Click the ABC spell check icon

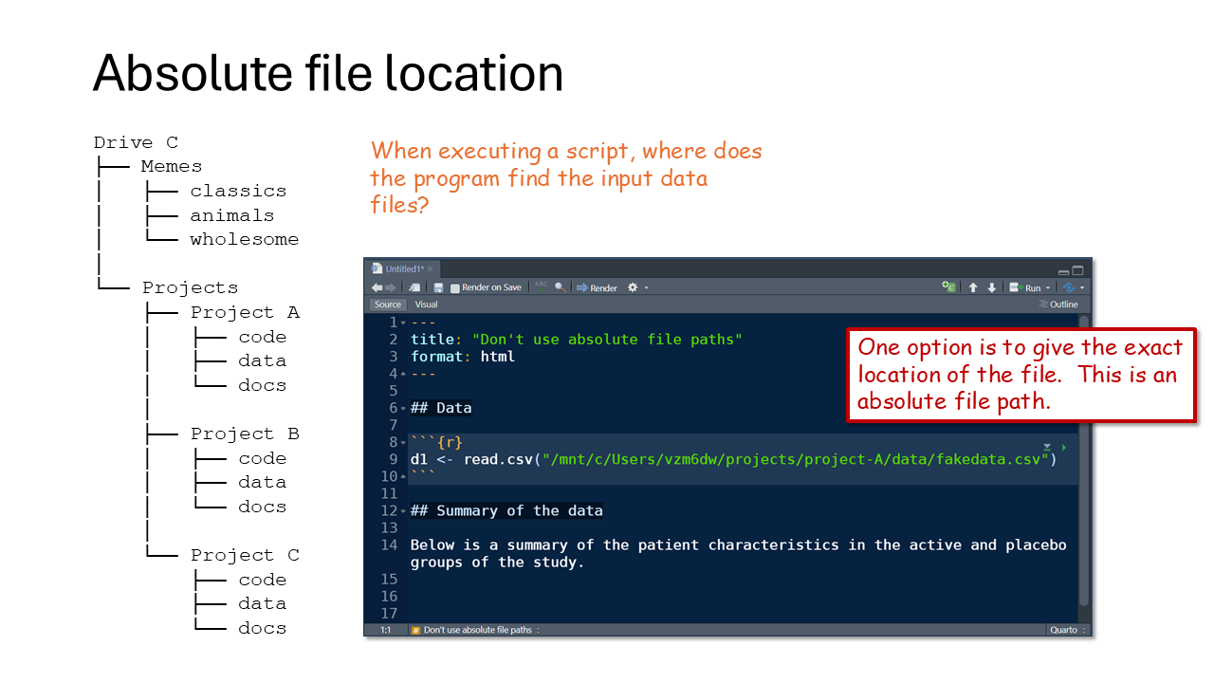pos(542,286)
